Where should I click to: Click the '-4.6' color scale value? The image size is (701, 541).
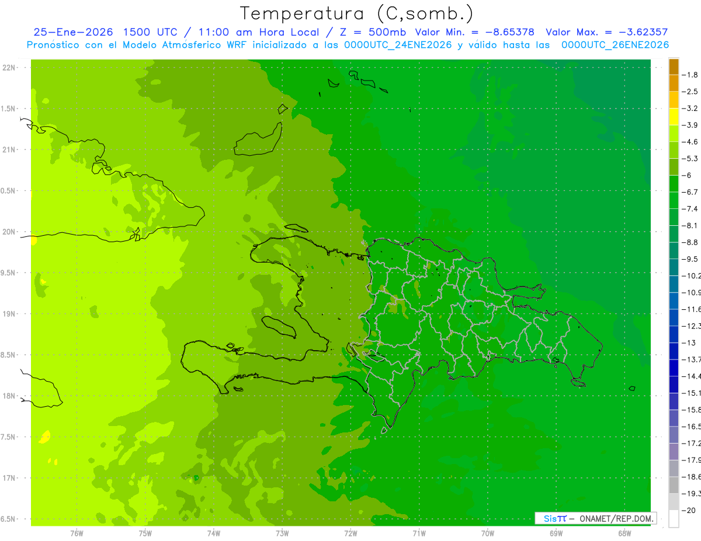(690, 142)
